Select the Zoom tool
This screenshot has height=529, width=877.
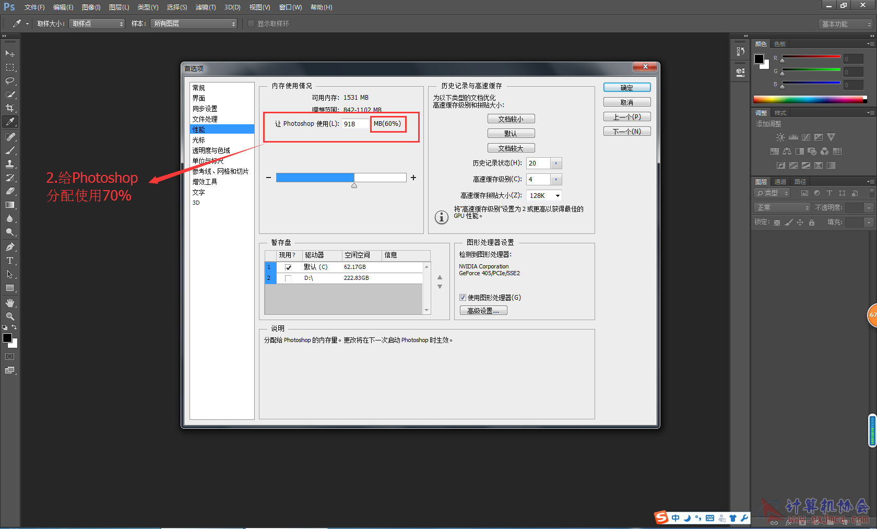point(10,316)
